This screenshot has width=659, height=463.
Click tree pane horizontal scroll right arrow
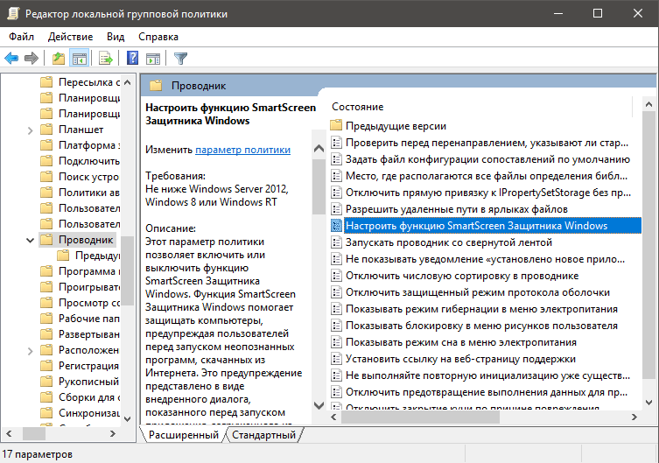[113, 433]
